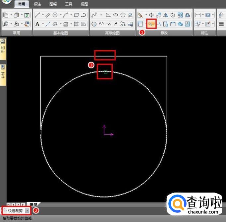Select the Trim (裁剪) tool
The height and width of the screenshot is (222, 226).
coord(151,24)
